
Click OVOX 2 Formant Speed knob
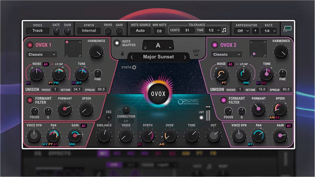click(280, 109)
